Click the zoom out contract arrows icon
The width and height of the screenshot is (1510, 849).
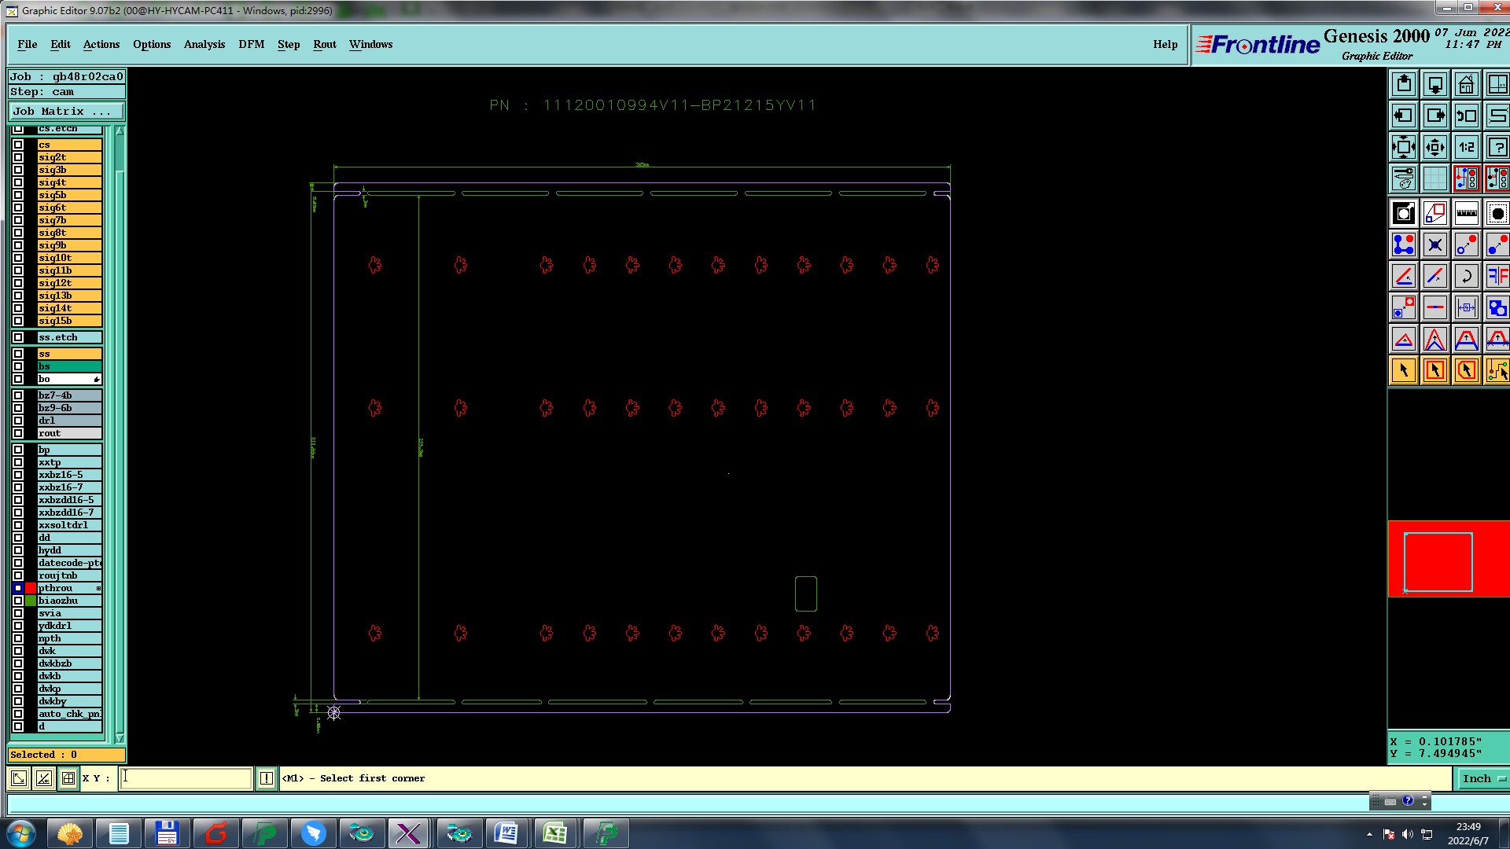coord(1435,147)
